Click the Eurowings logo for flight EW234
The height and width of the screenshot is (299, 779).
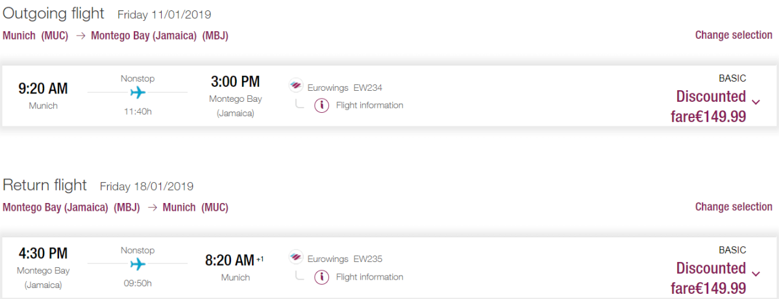tap(296, 87)
